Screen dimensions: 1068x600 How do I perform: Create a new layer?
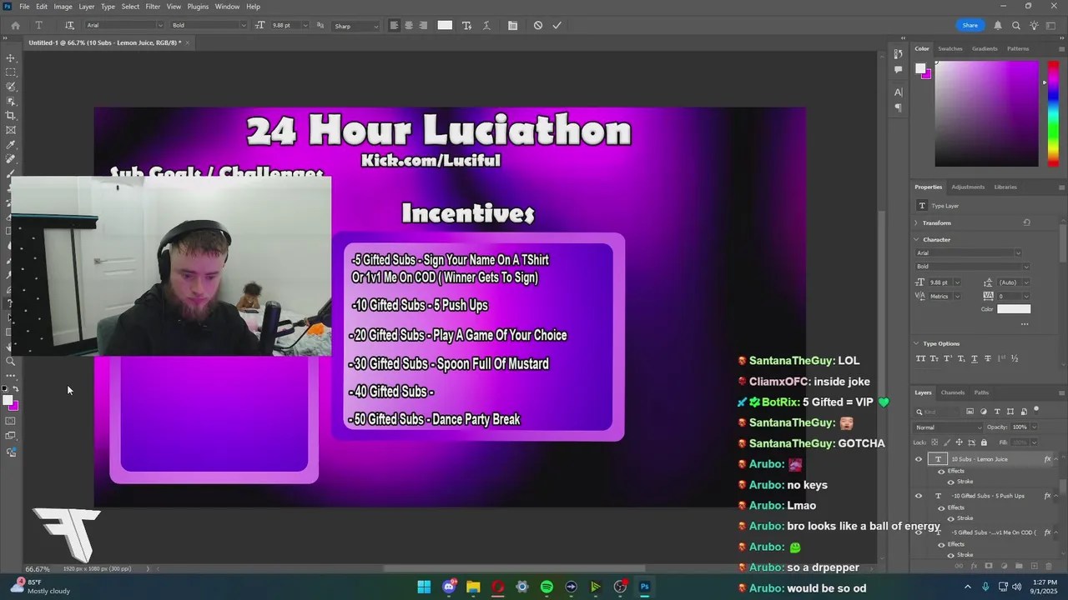[1034, 566]
